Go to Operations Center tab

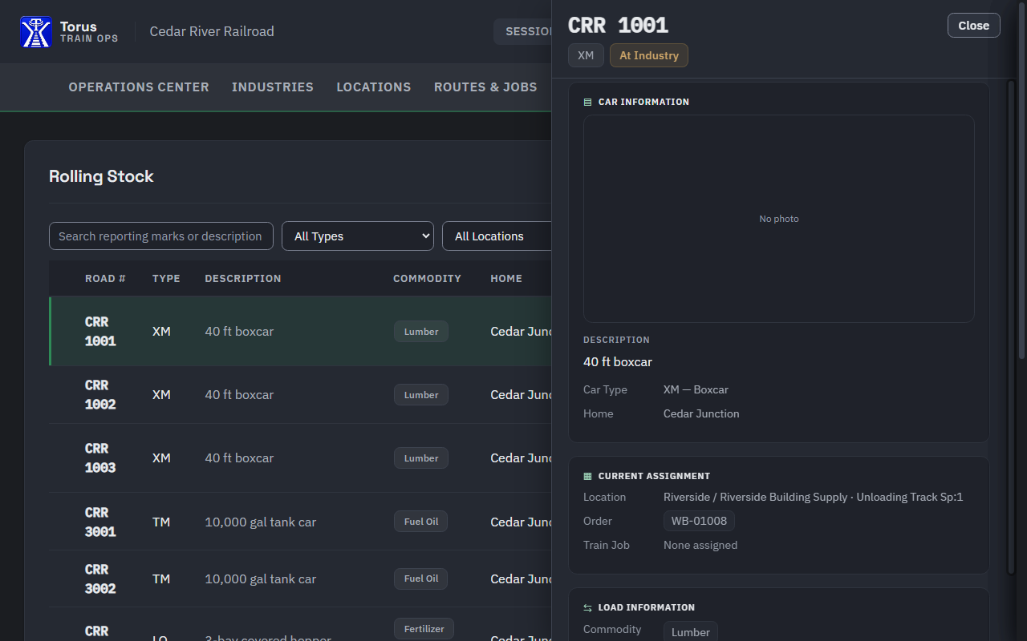click(x=139, y=87)
